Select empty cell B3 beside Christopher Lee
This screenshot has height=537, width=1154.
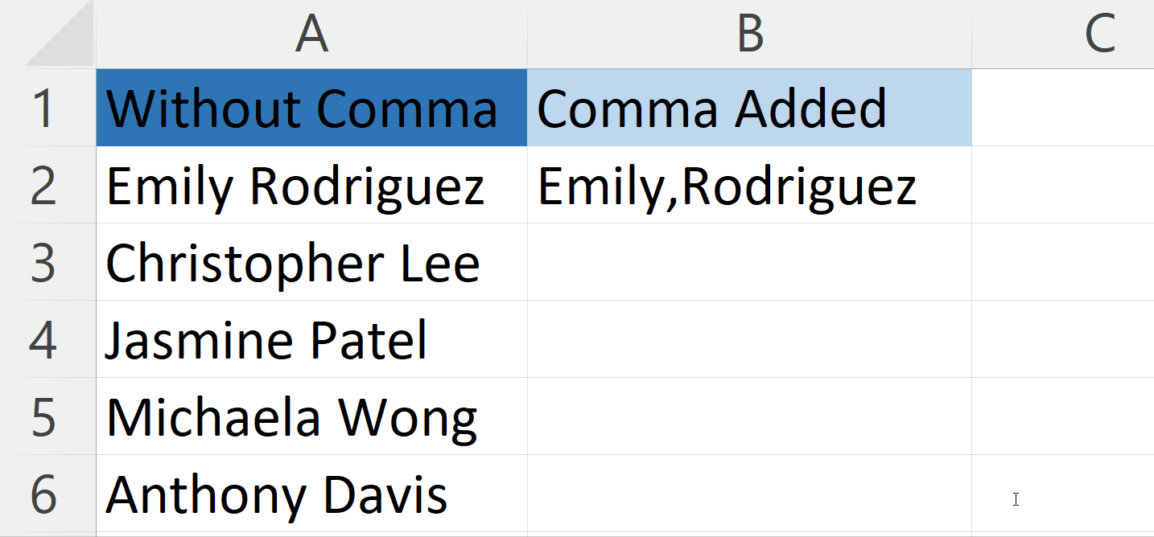tap(749, 262)
